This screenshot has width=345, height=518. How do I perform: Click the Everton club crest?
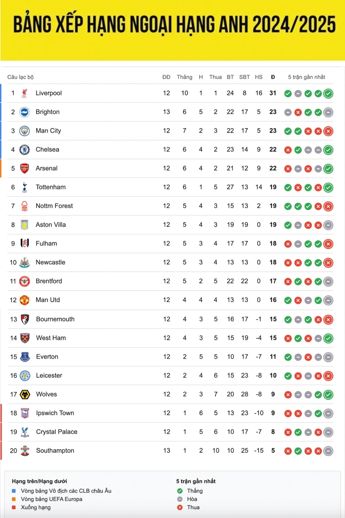point(25,357)
